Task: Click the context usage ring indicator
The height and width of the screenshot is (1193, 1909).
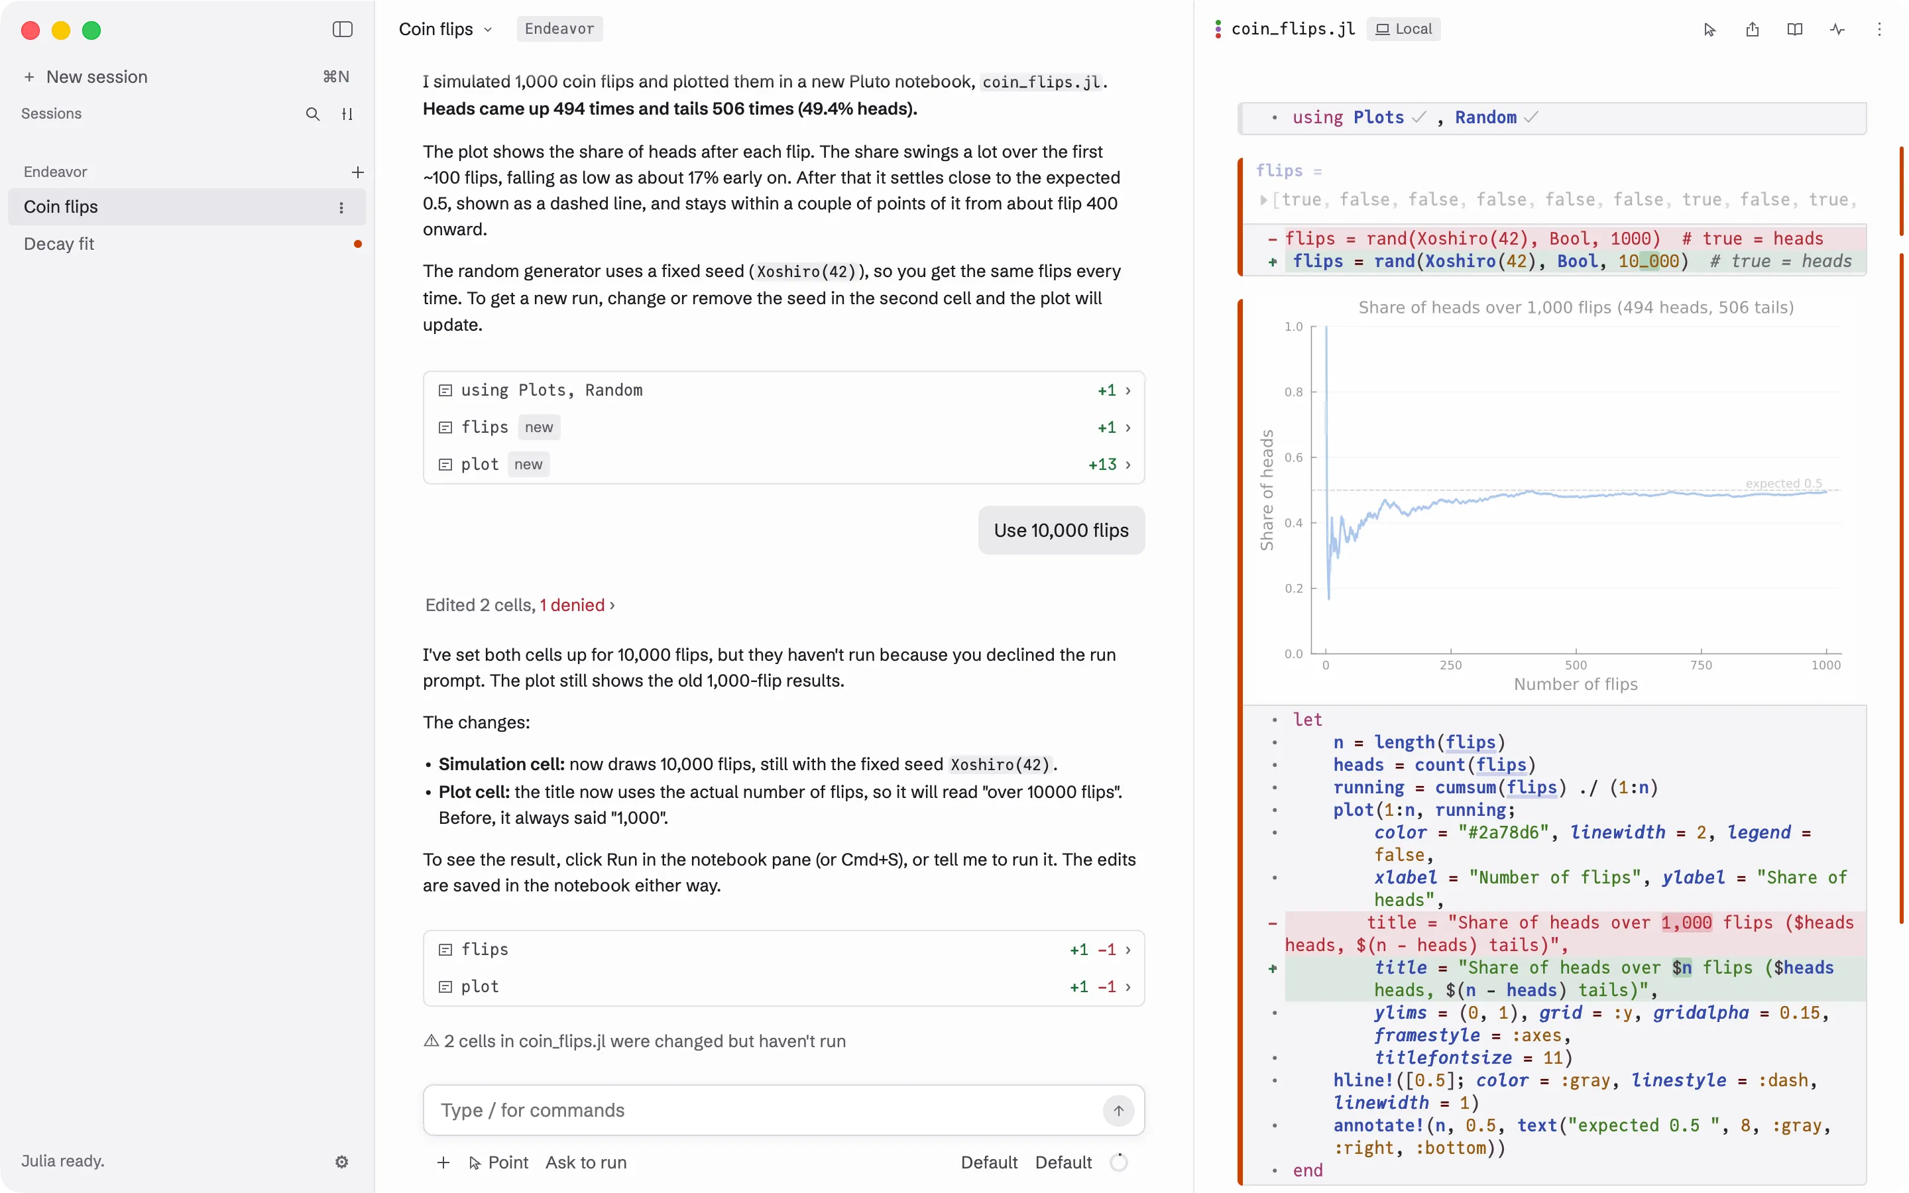Action: [x=1119, y=1163]
